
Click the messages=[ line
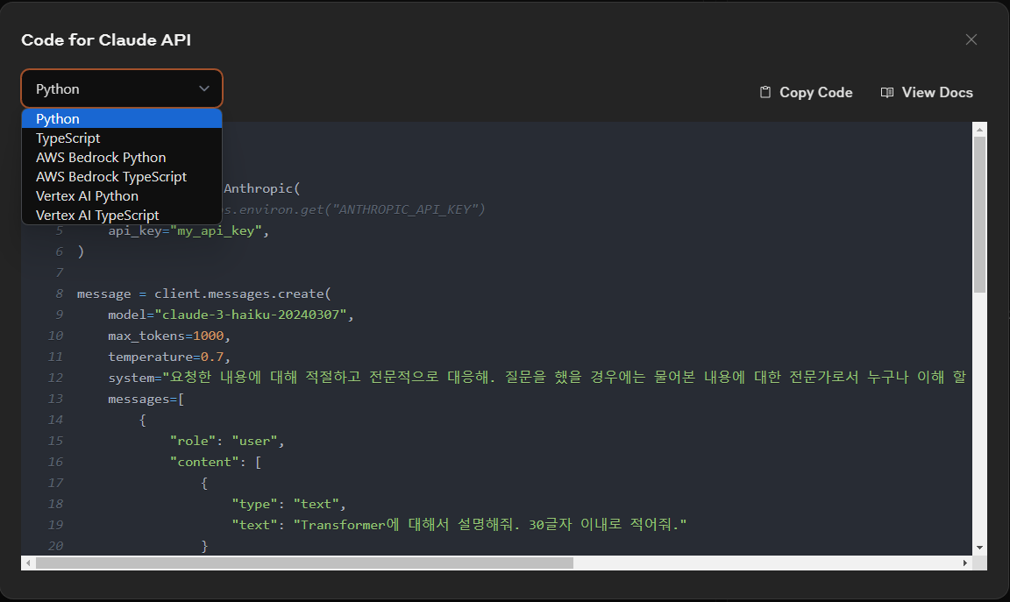(146, 400)
